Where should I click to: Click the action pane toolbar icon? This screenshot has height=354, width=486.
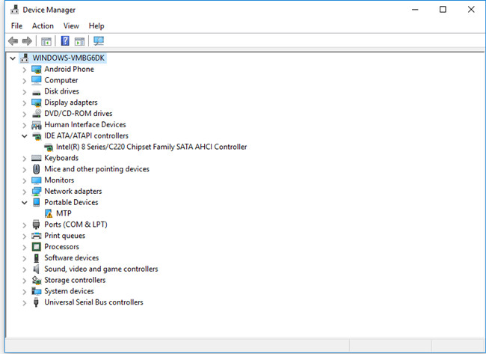coord(80,41)
